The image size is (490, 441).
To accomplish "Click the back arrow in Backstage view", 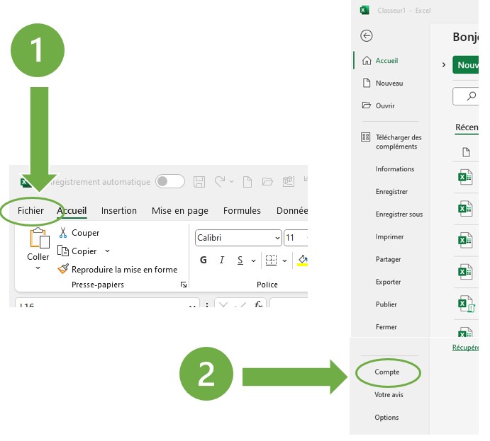I will tap(367, 36).
